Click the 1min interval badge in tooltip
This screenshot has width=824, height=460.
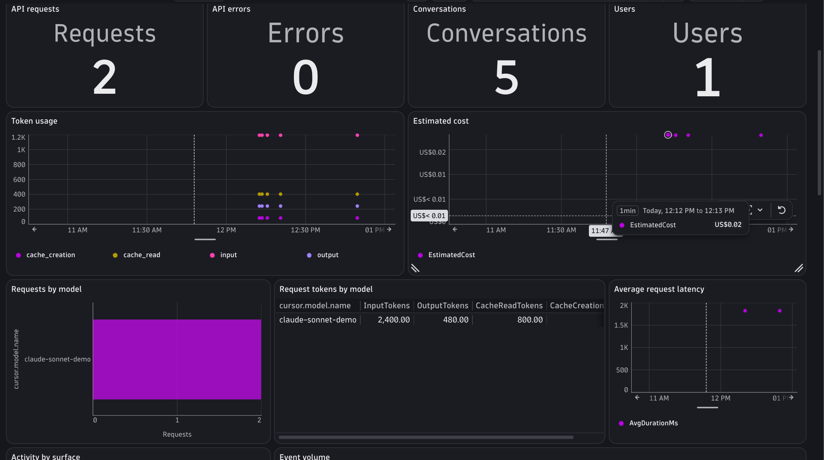[x=628, y=210]
